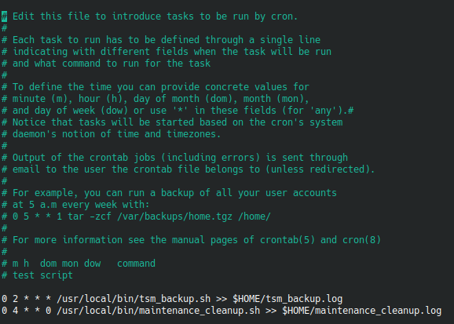Click the trailing '#' after ('any').
This screenshot has height=324, width=454.
[x=350, y=111]
